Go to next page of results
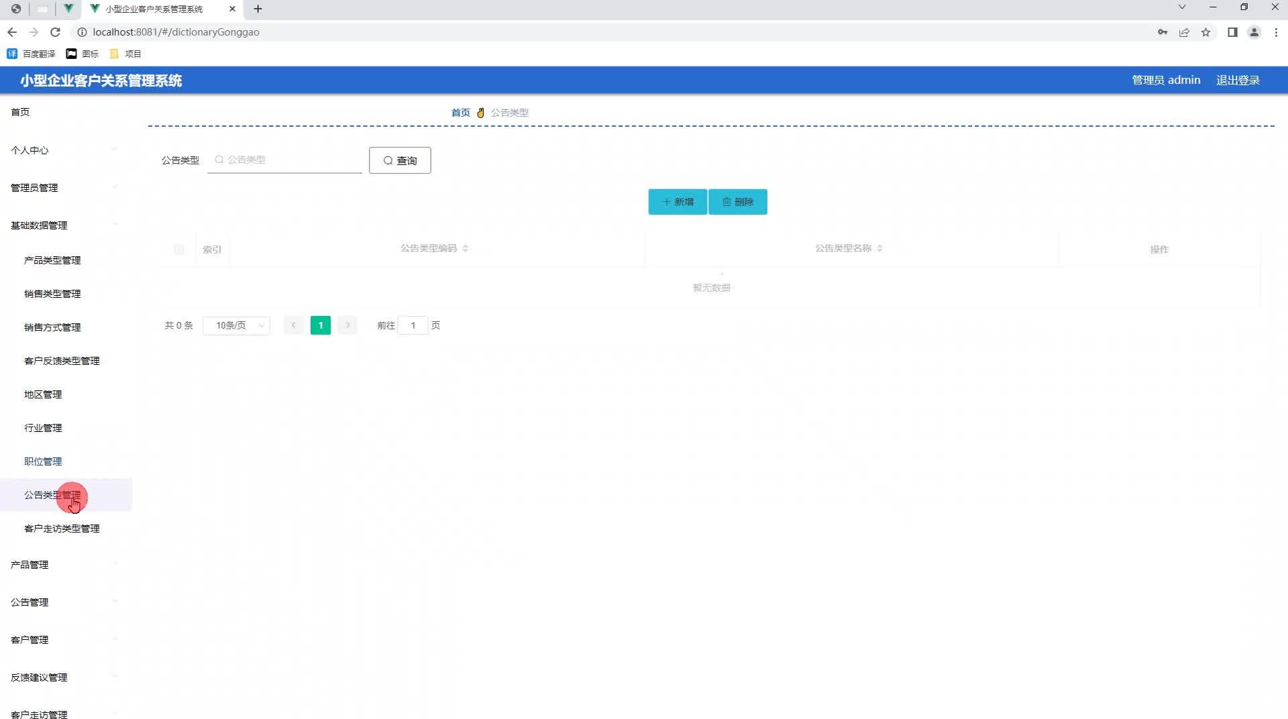 [347, 325]
